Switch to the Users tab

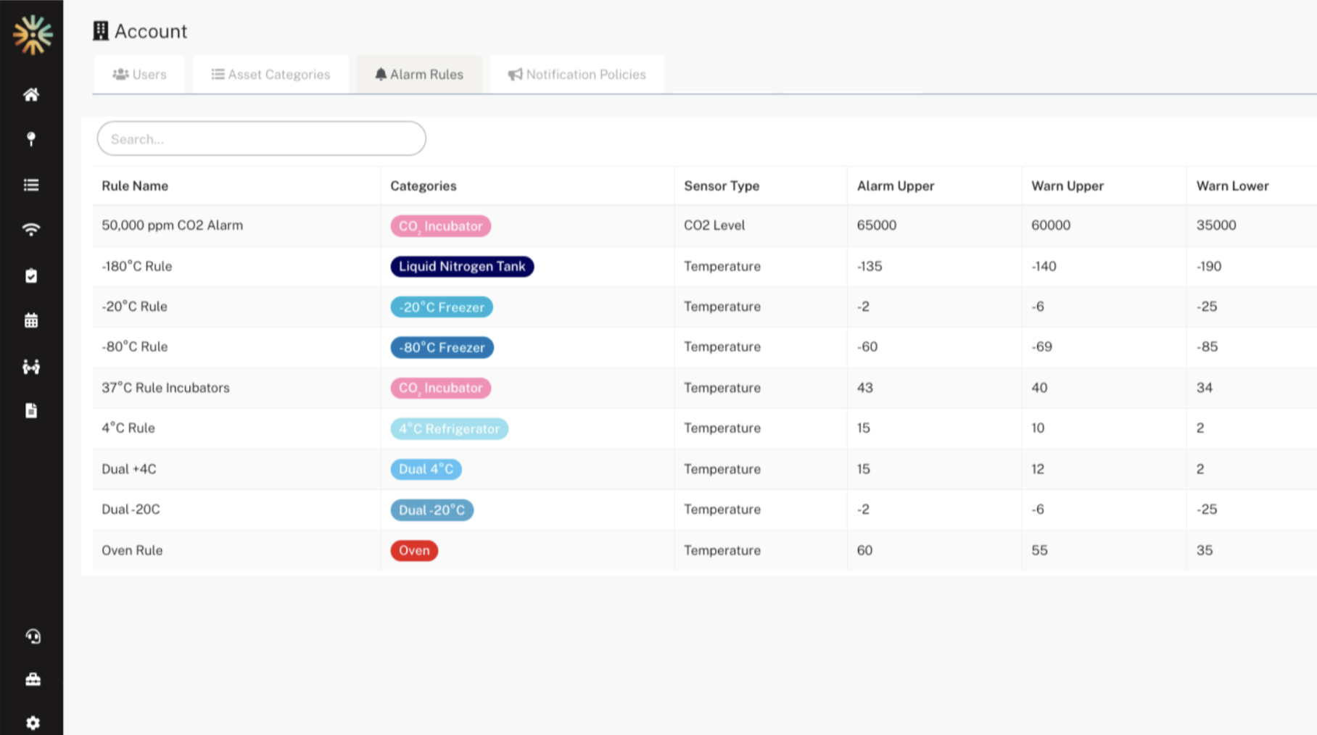tap(139, 74)
